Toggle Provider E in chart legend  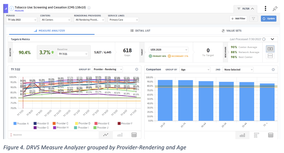pyautogui.click(x=102, y=124)
